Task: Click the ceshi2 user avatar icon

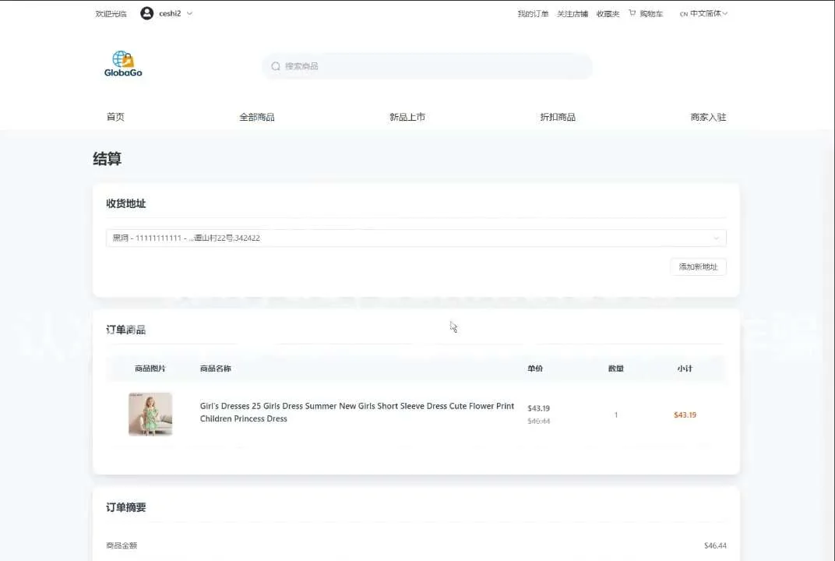Action: 146,13
